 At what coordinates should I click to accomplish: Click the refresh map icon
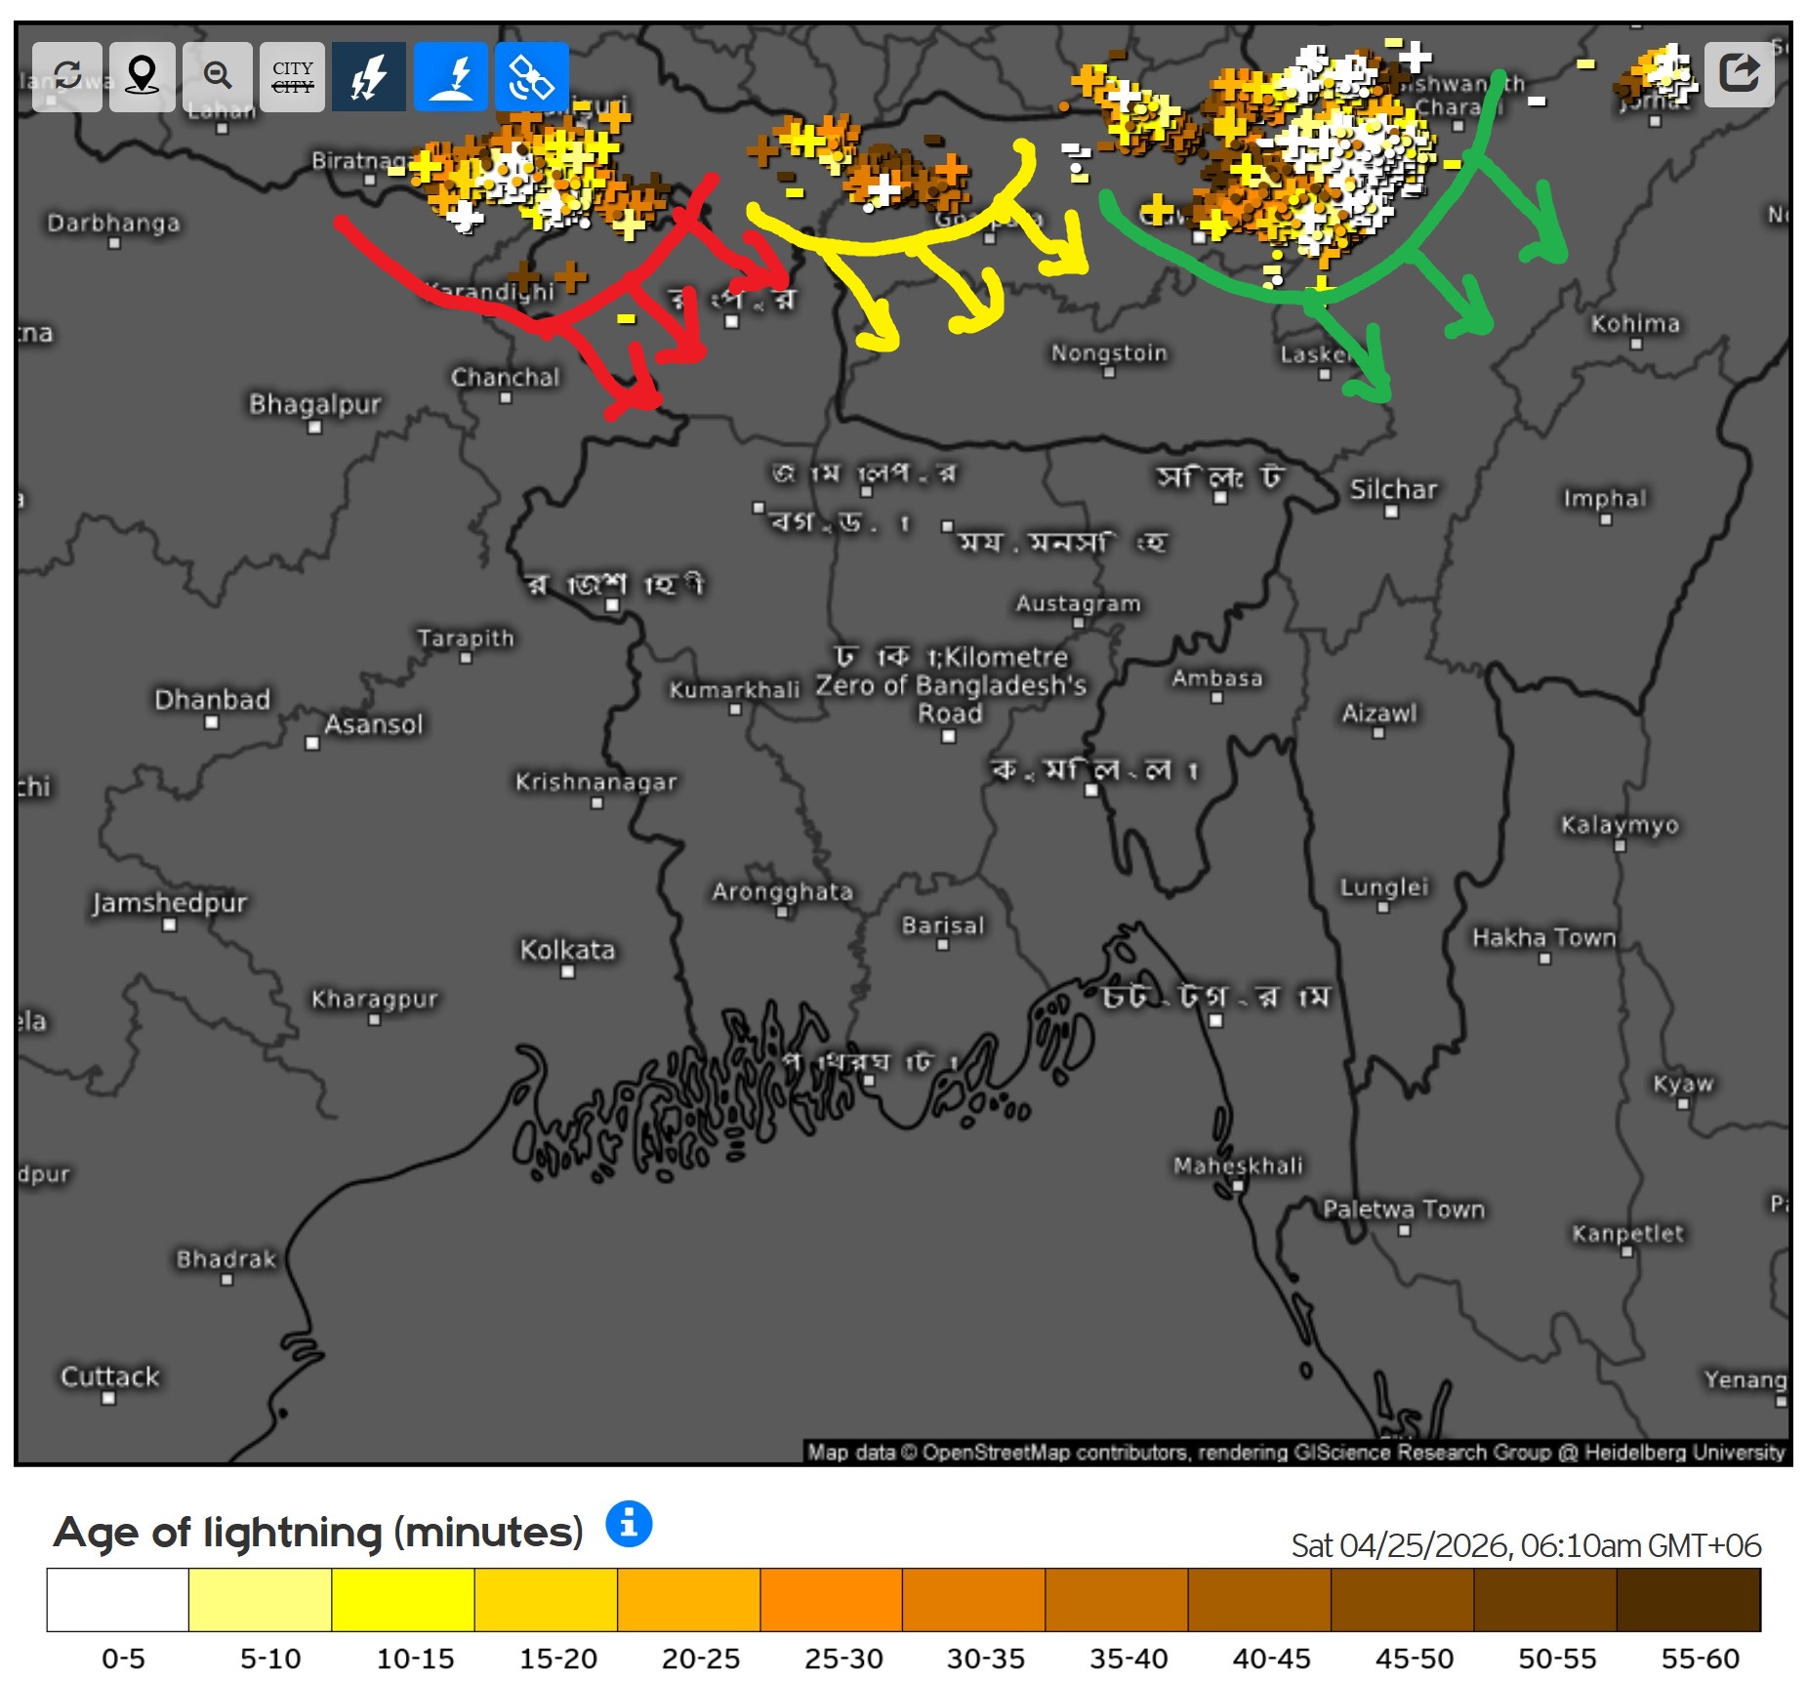pyautogui.click(x=66, y=76)
